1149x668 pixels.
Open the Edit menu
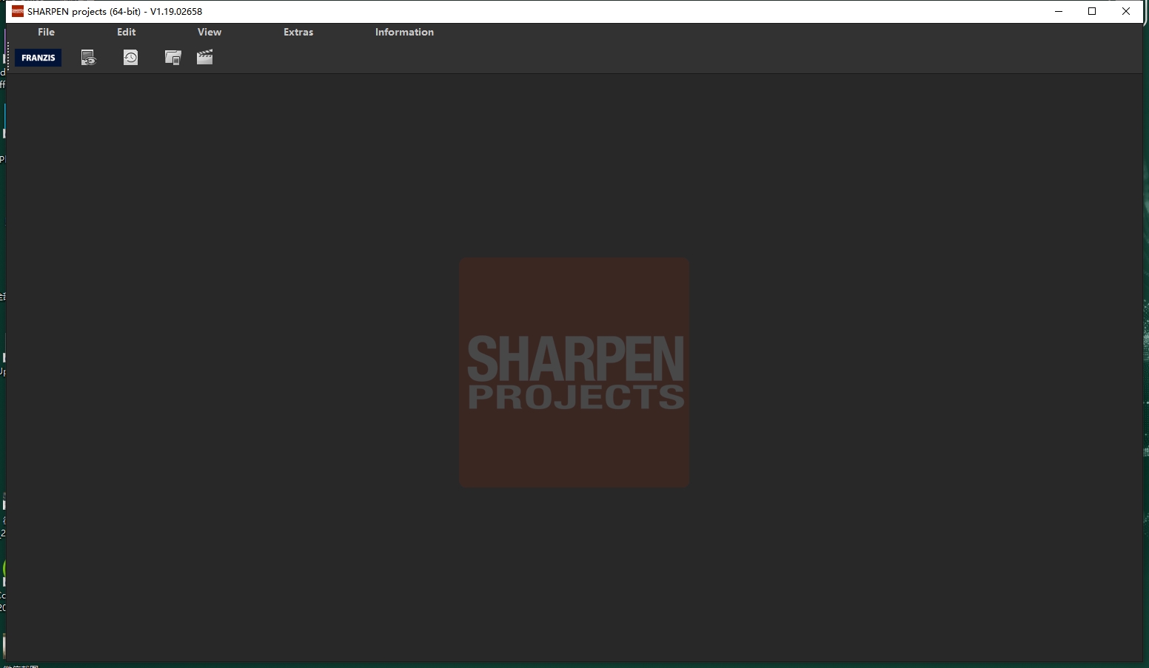click(127, 32)
